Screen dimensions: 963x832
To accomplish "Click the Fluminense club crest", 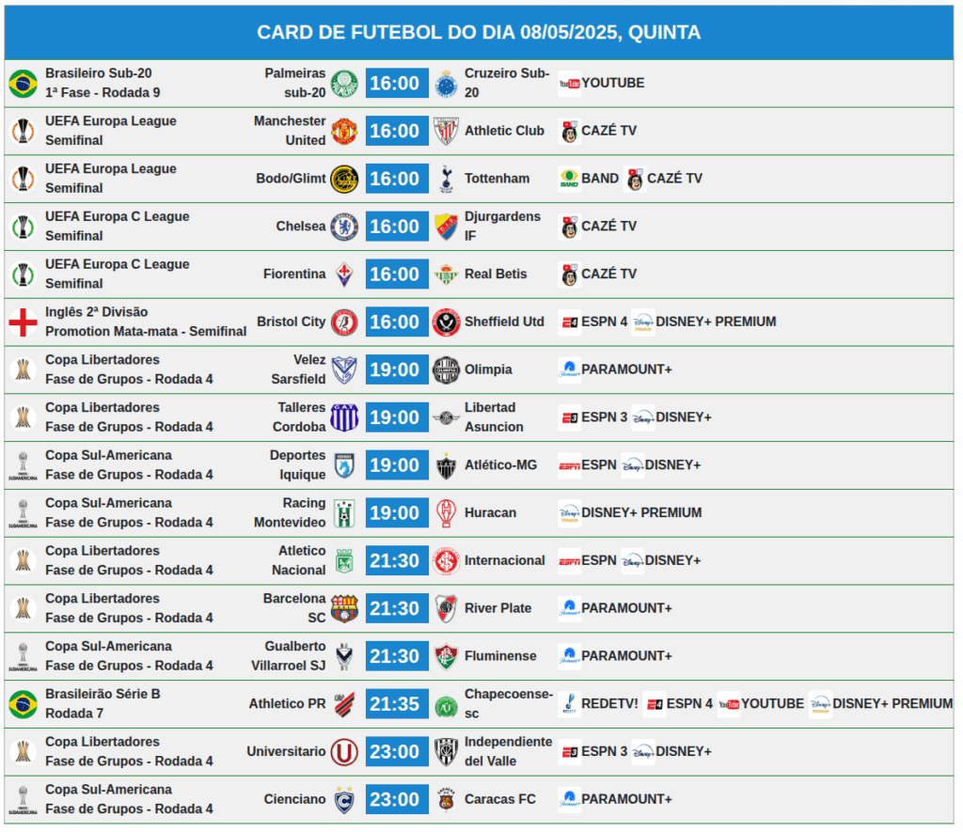I will tap(447, 657).
